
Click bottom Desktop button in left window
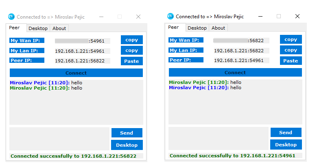pos(127,145)
